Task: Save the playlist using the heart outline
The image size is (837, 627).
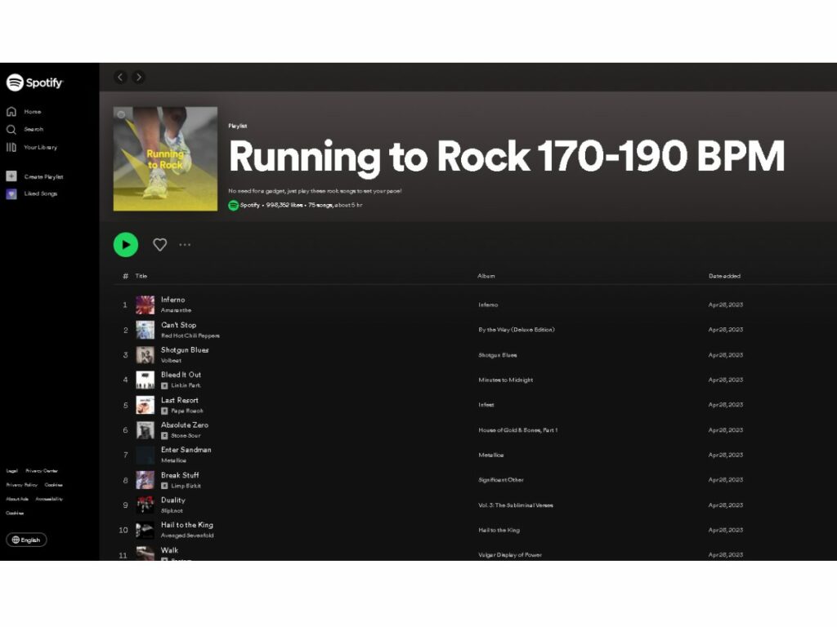Action: [159, 244]
